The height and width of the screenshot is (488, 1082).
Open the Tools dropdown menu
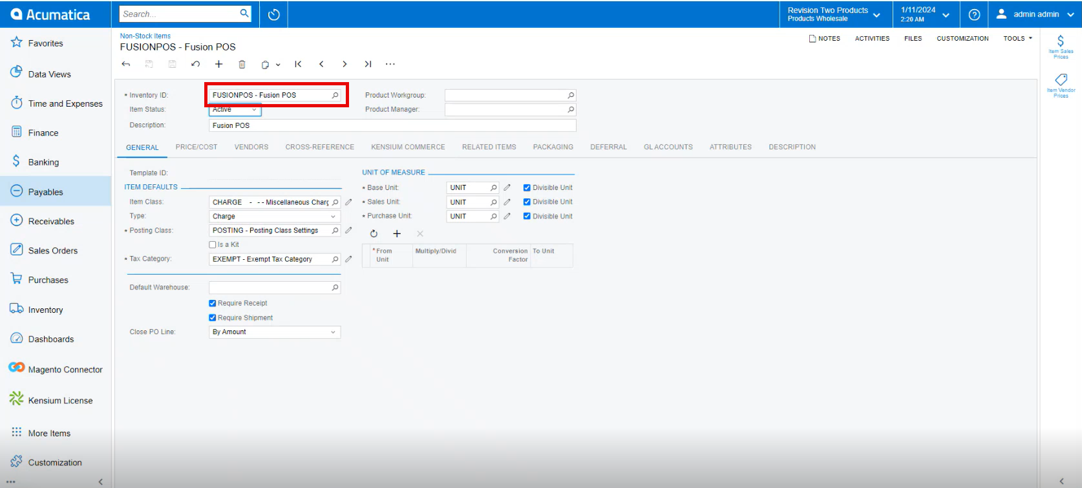(x=1018, y=39)
